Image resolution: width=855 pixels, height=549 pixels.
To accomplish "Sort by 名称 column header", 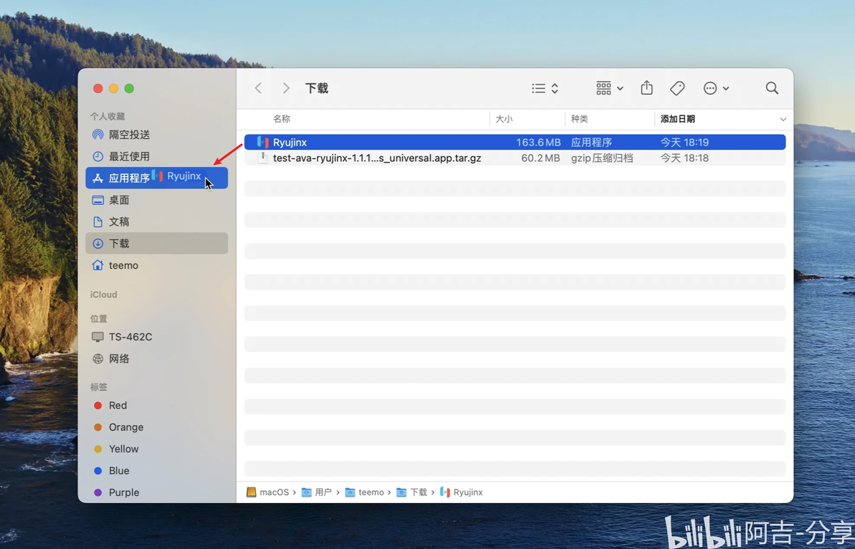I will coord(282,119).
